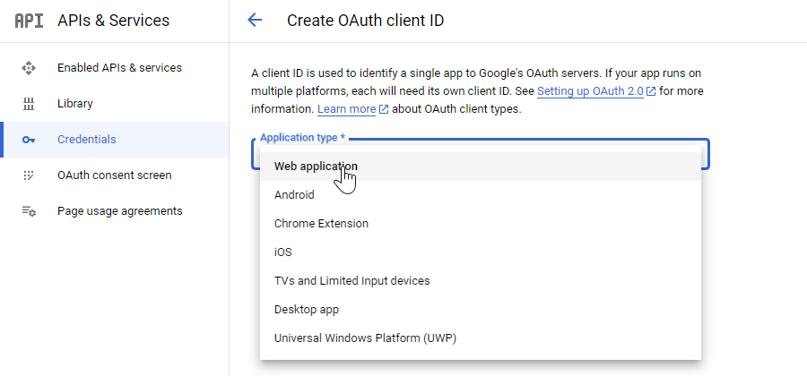Open the Library section
Screen dimensions: 807x376
pyautogui.click(x=114, y=104)
